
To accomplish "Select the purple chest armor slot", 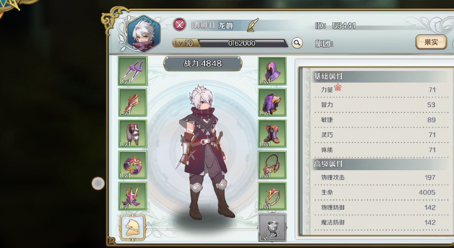I will [272, 102].
